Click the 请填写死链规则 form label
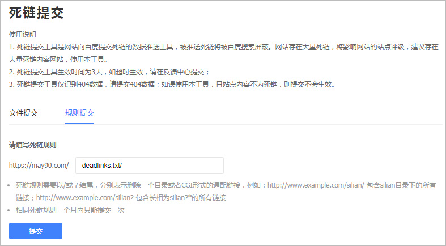 [32, 145]
